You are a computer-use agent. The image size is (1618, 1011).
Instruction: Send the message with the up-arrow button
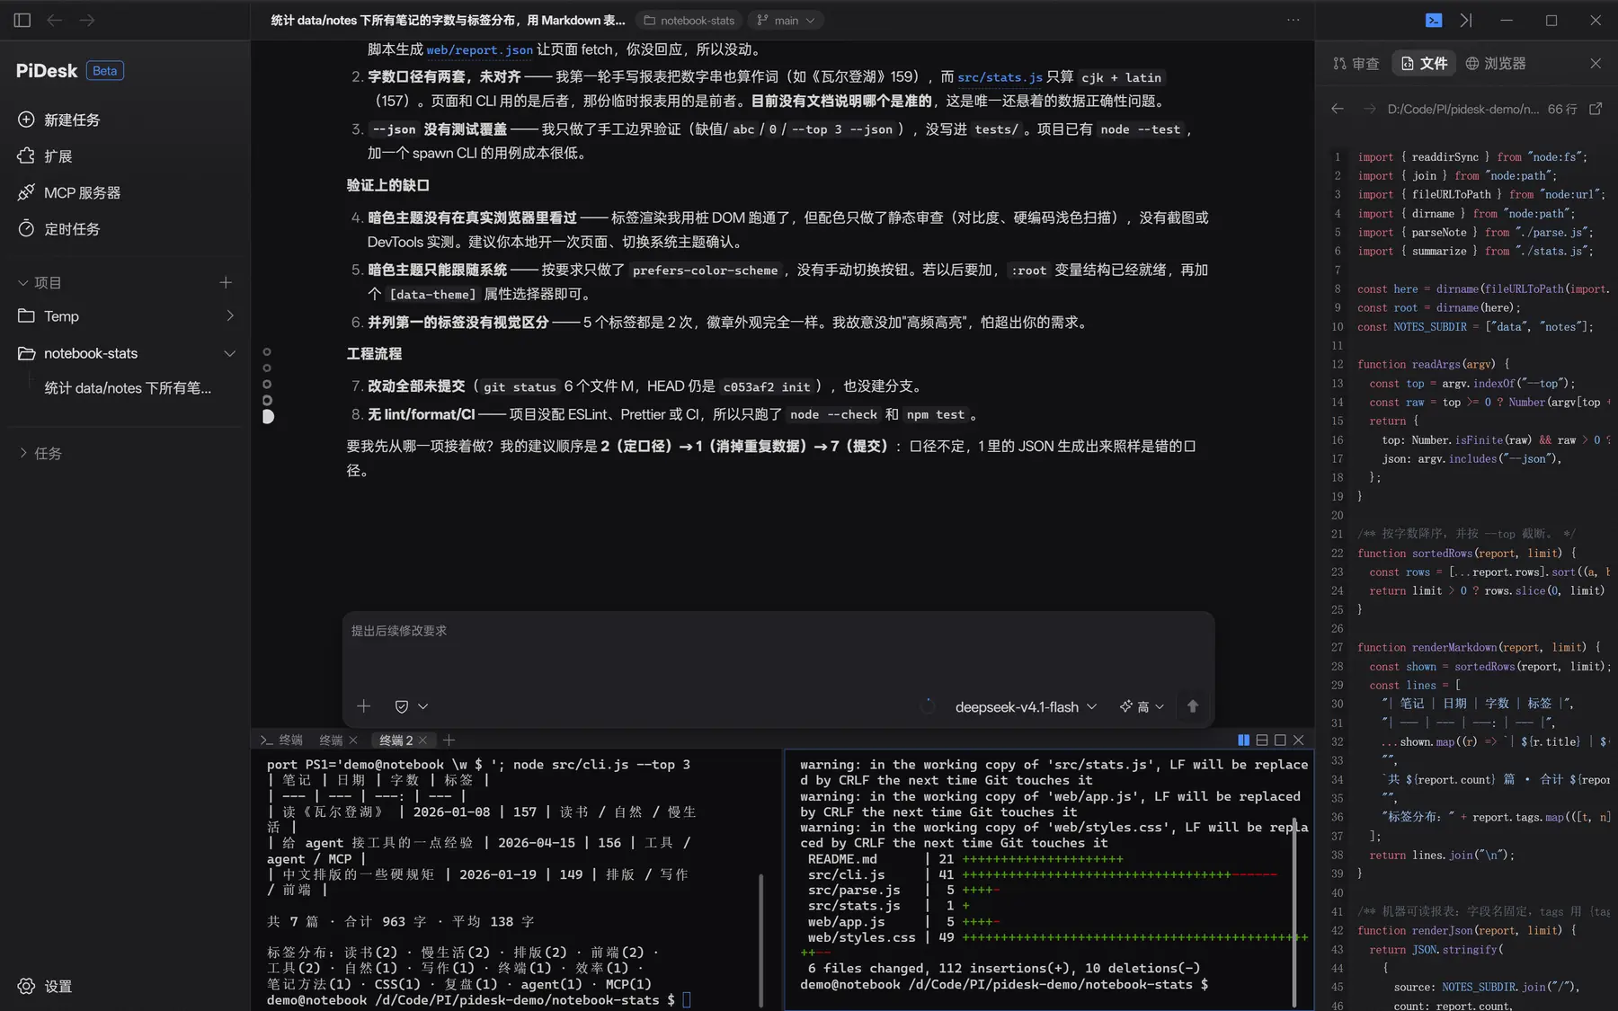1193,706
